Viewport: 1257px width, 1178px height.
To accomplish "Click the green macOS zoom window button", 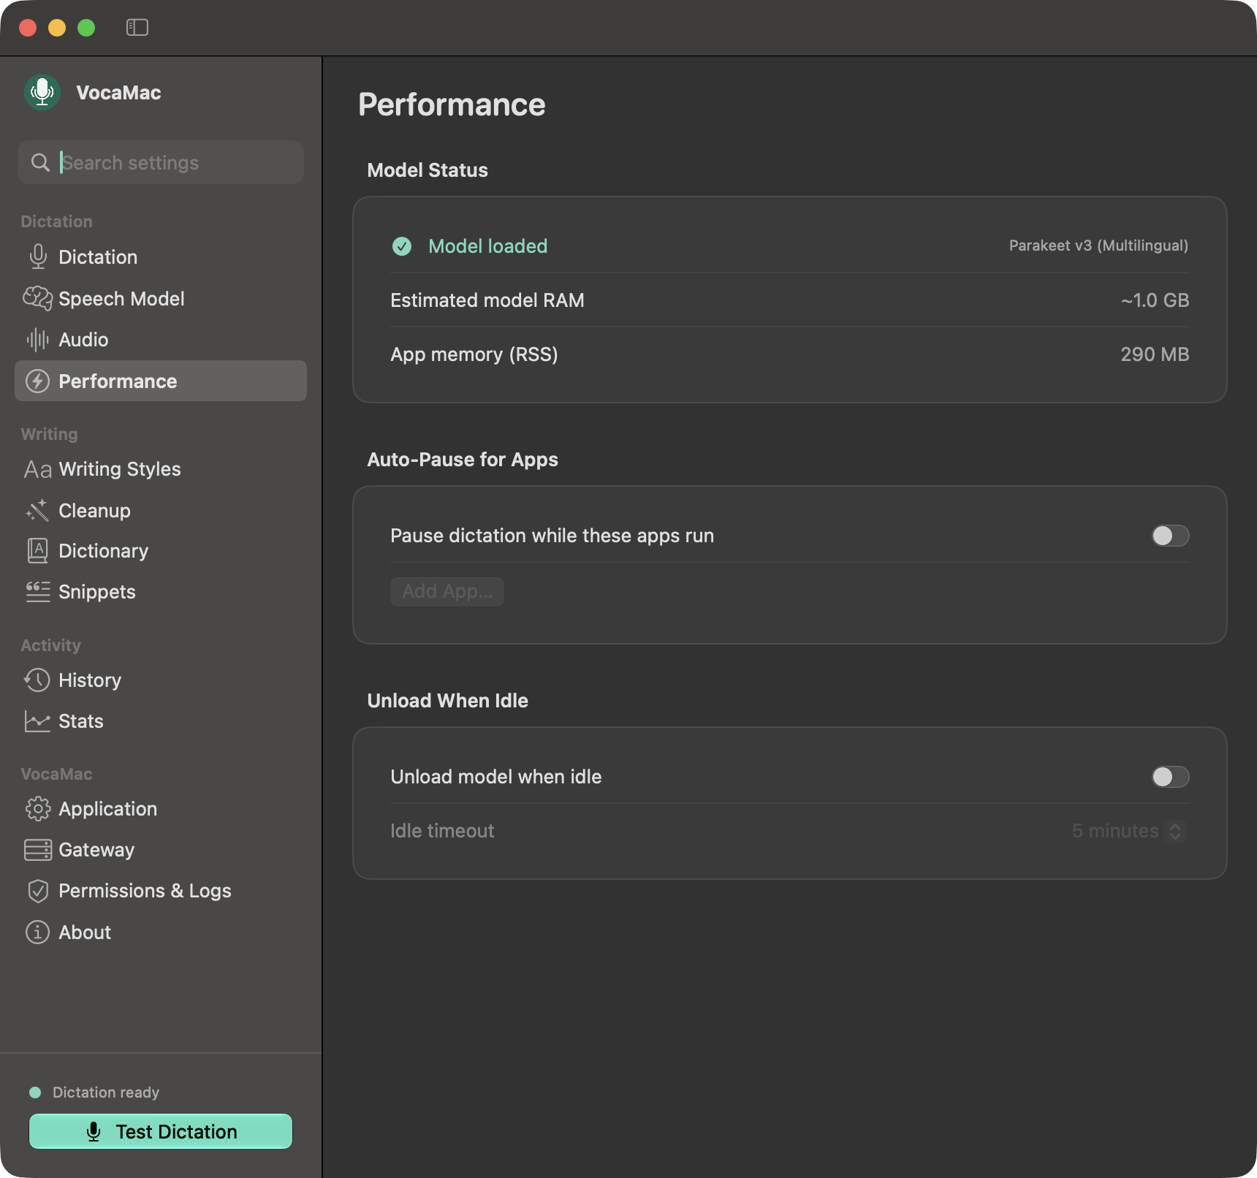I will point(86,28).
